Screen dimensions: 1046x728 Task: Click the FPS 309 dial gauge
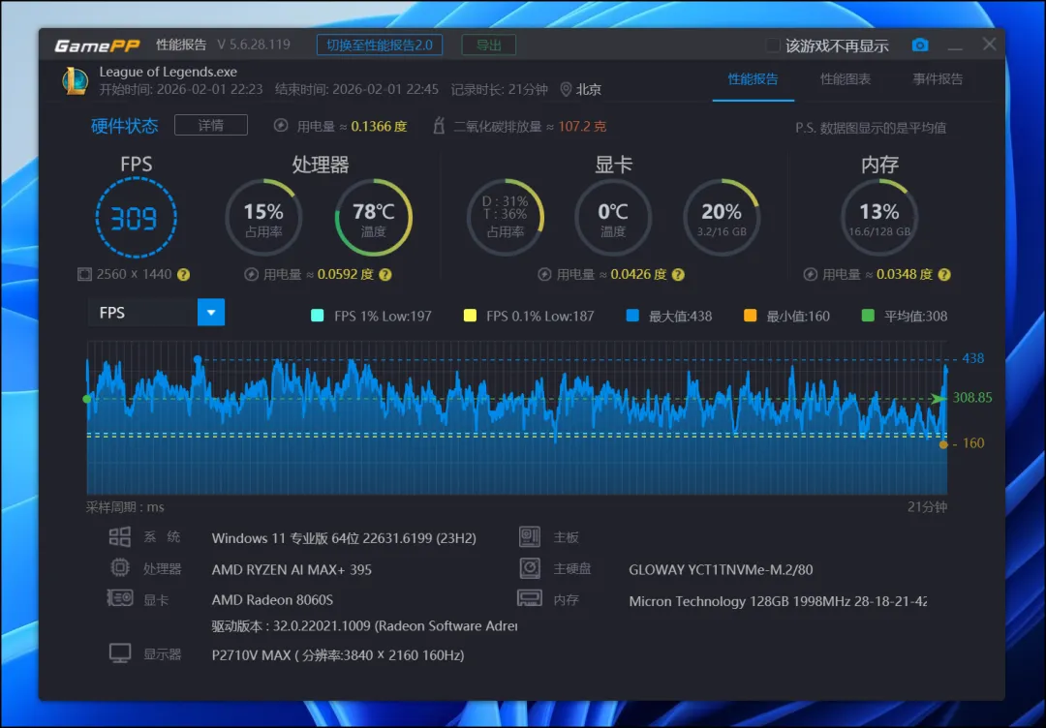click(136, 217)
